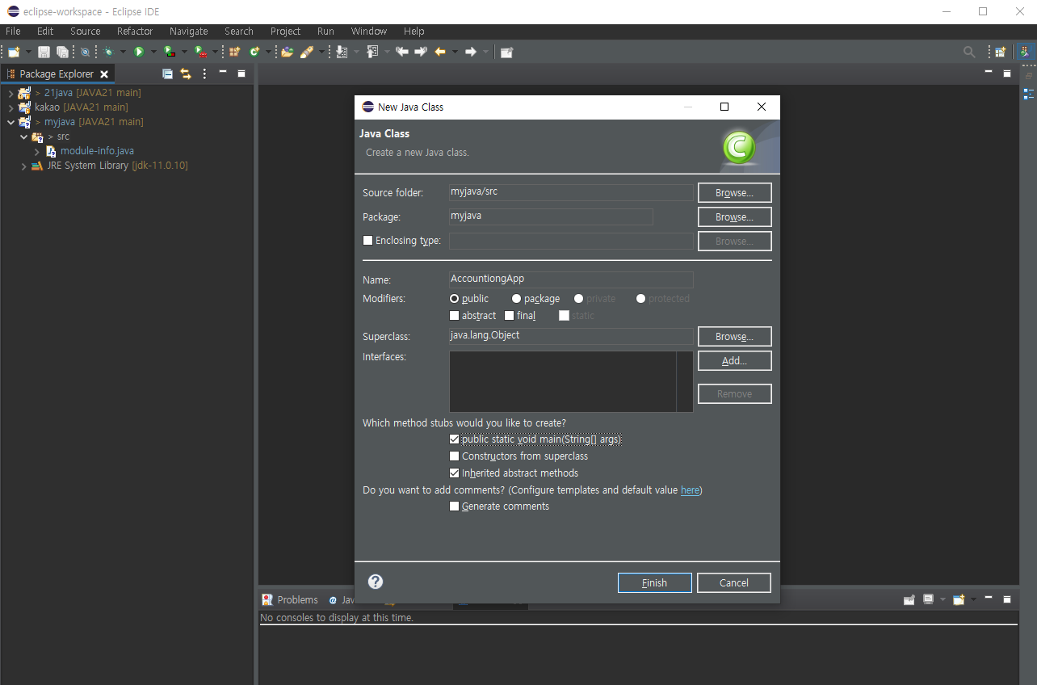Enable the Generate comments checkbox
Image resolution: width=1037 pixels, height=685 pixels.
(455, 506)
